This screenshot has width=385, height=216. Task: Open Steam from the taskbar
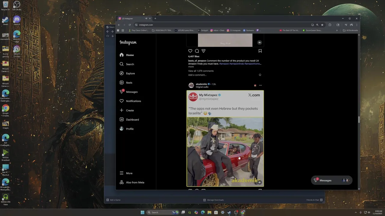pos(229,212)
